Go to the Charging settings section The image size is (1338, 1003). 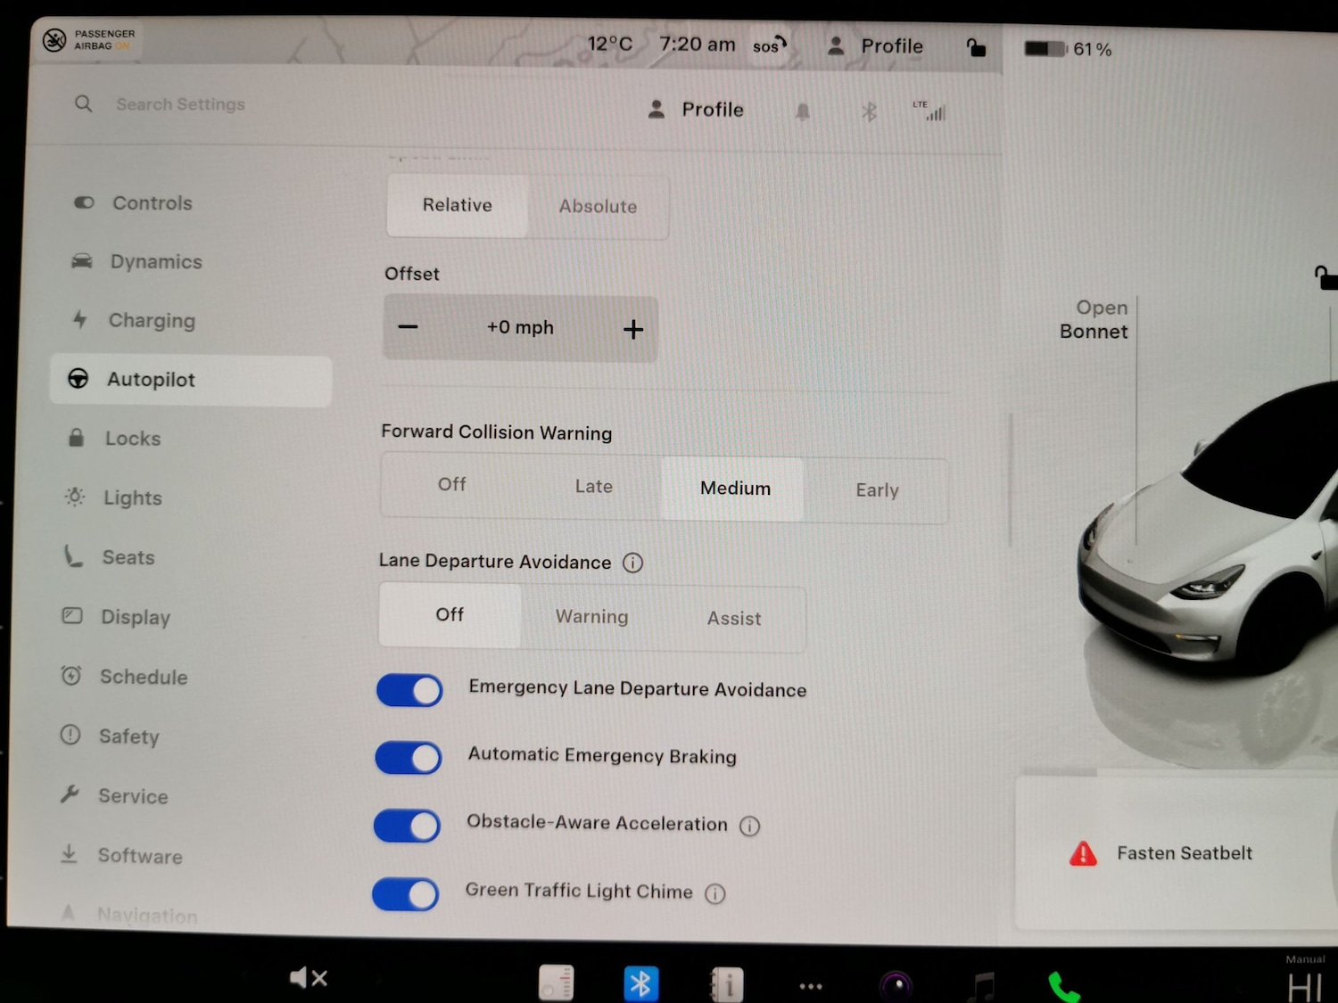(x=151, y=321)
